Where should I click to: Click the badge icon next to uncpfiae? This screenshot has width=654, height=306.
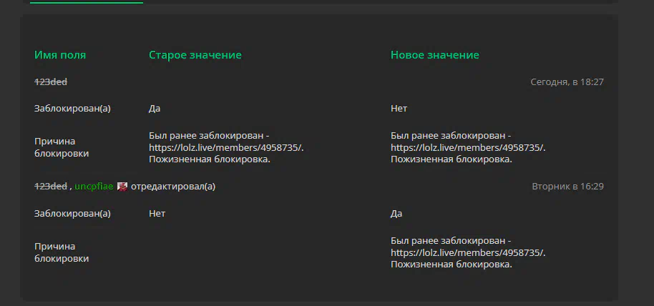coord(122,187)
